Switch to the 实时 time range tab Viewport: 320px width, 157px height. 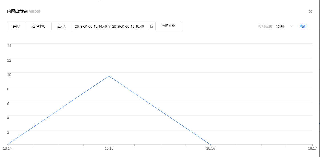(17, 26)
